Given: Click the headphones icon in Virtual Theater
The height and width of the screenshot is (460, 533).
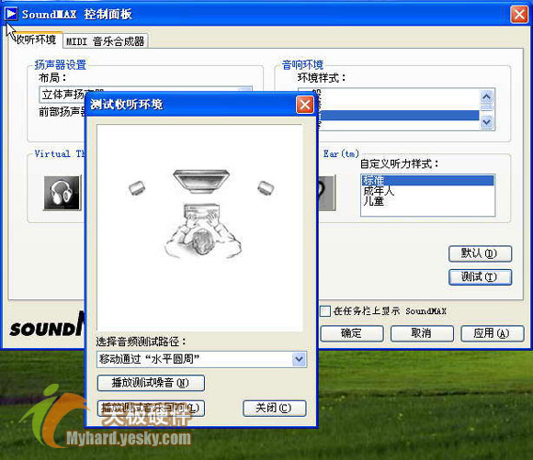Looking at the screenshot, I should [x=62, y=193].
